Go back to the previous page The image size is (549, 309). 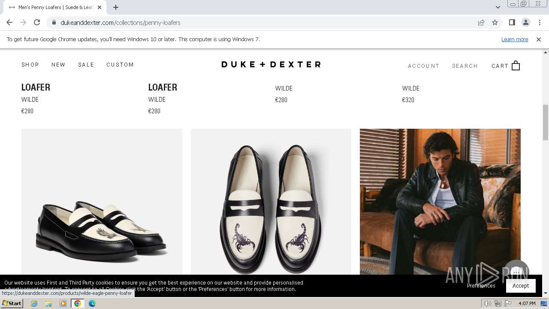[x=9, y=22]
